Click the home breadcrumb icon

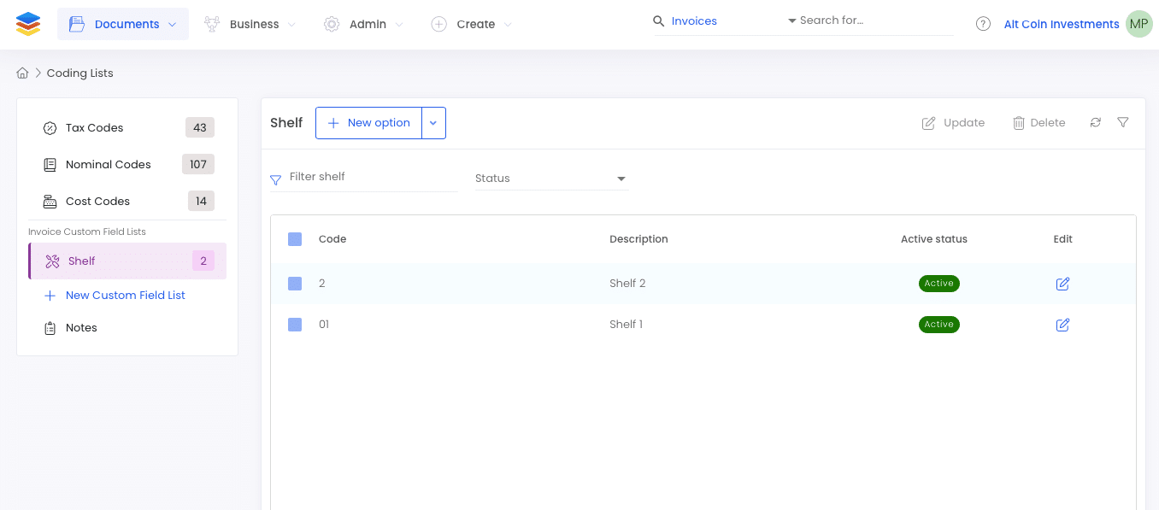point(23,73)
